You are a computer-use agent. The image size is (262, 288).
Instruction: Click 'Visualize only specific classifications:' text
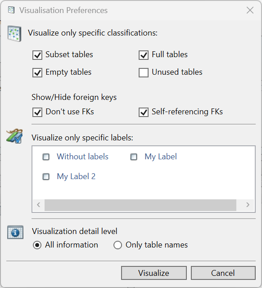pos(93,33)
